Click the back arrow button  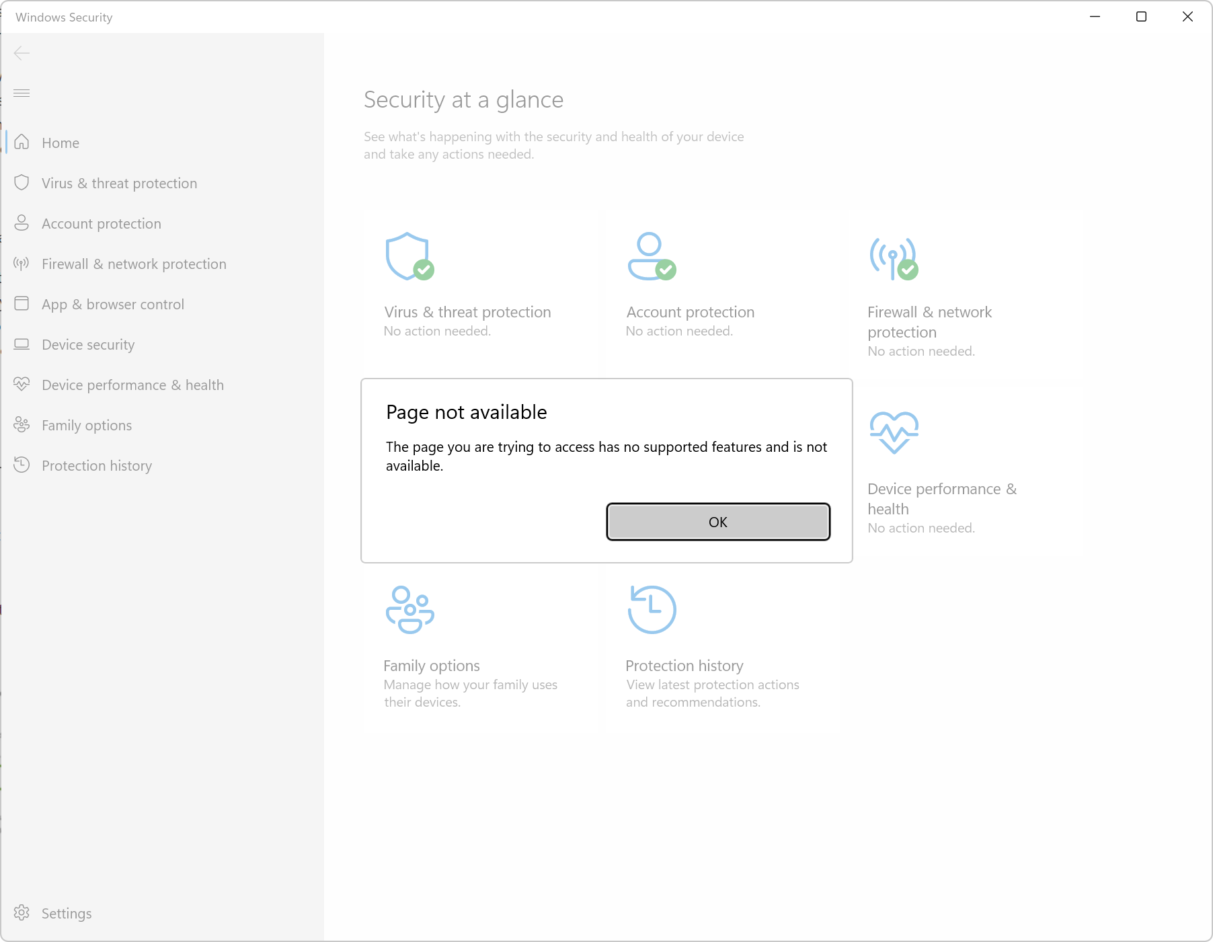click(x=22, y=53)
